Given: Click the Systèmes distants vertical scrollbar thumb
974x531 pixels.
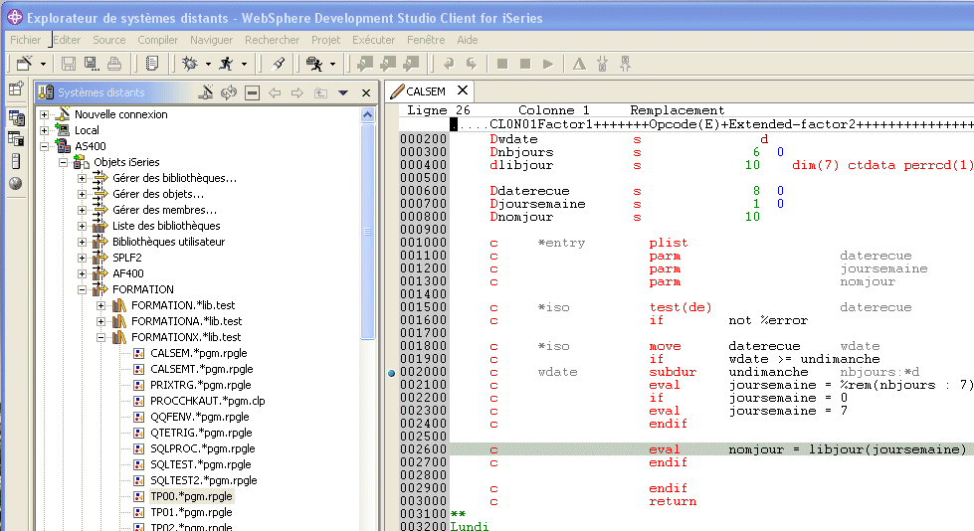Looking at the screenshot, I should click(368, 231).
